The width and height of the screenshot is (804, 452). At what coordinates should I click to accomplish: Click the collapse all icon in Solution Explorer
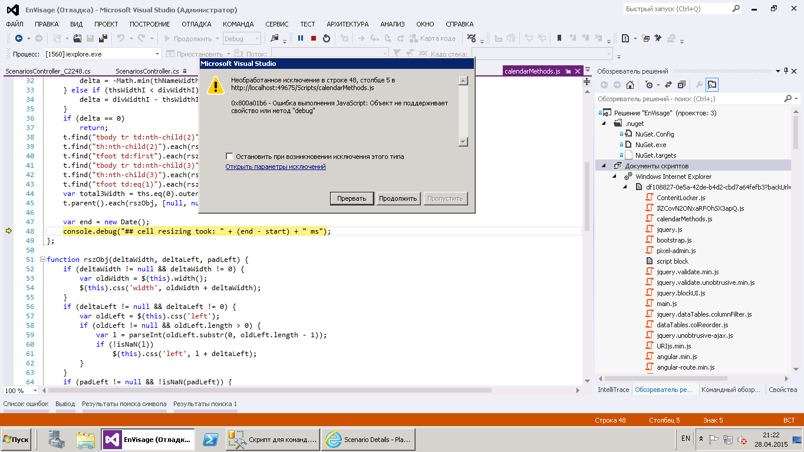point(681,85)
